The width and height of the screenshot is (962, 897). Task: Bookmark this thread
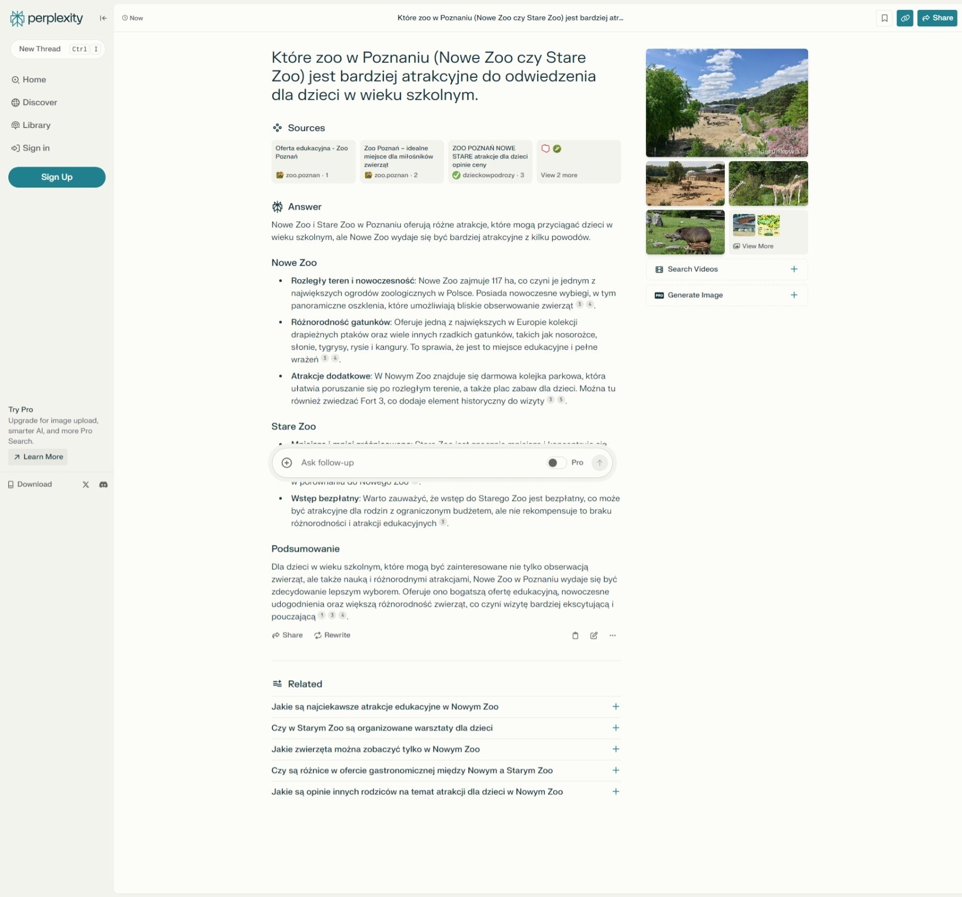(x=884, y=18)
